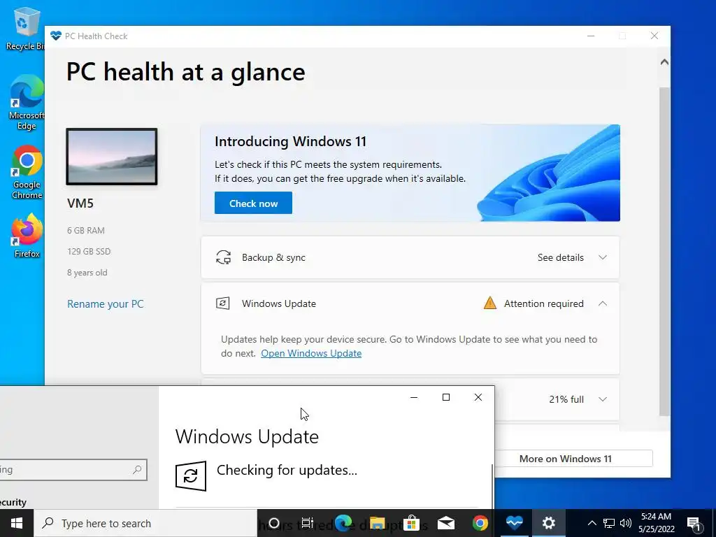Launch Chrome from the taskbar
Viewport: 716px width, 537px height.
point(480,523)
